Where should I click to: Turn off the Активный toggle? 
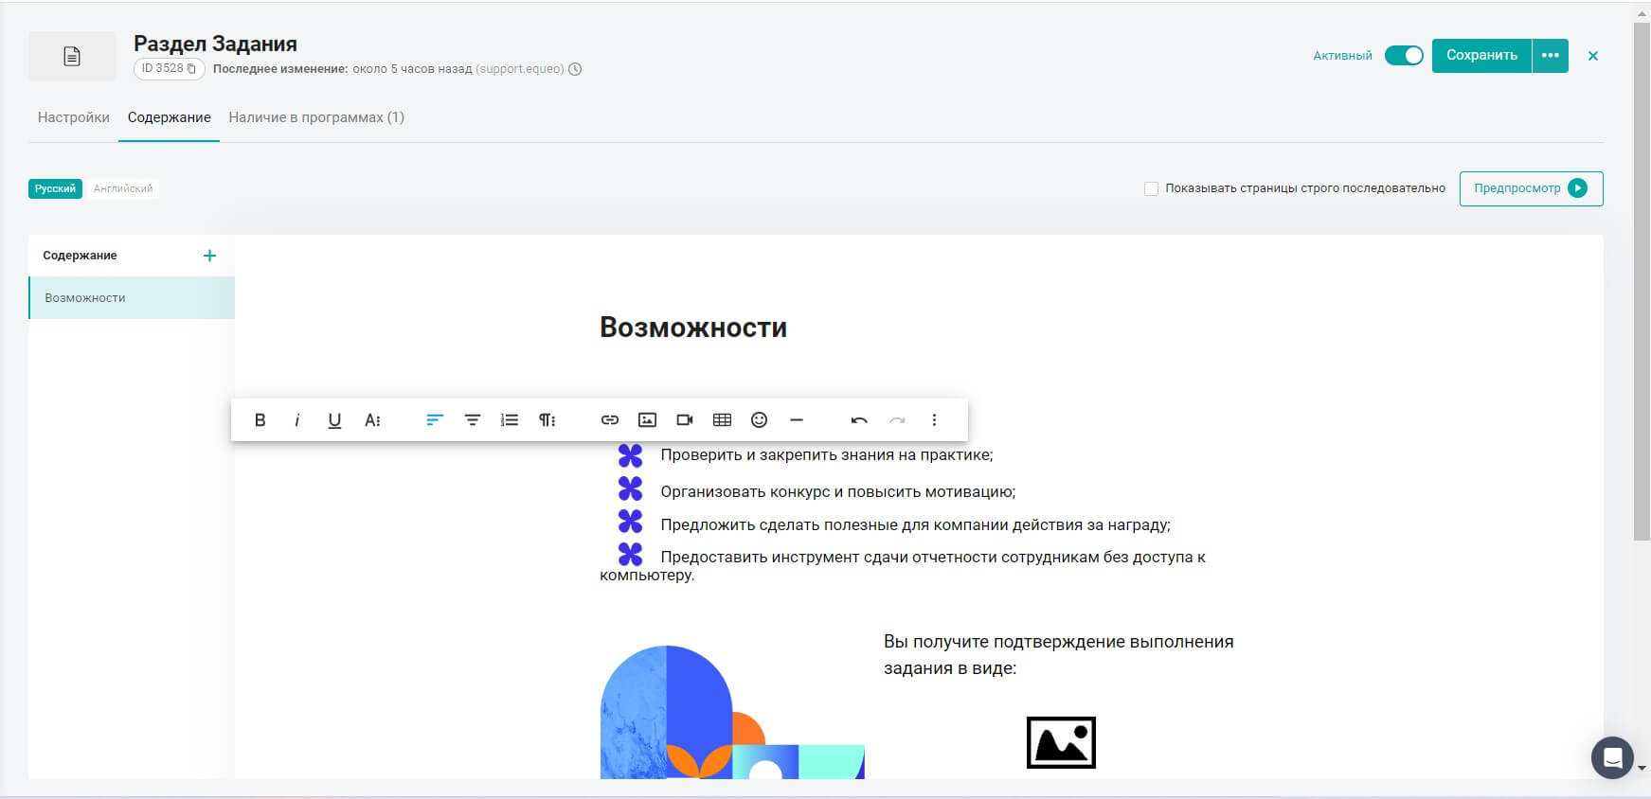pos(1403,56)
